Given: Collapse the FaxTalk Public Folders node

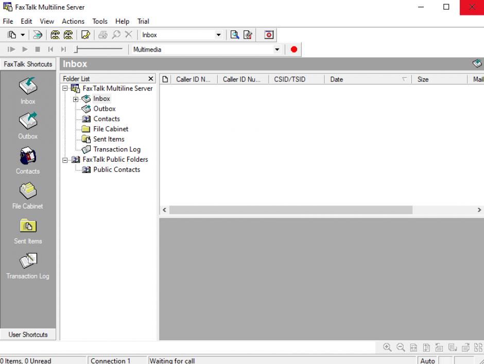Looking at the screenshot, I should (65, 160).
